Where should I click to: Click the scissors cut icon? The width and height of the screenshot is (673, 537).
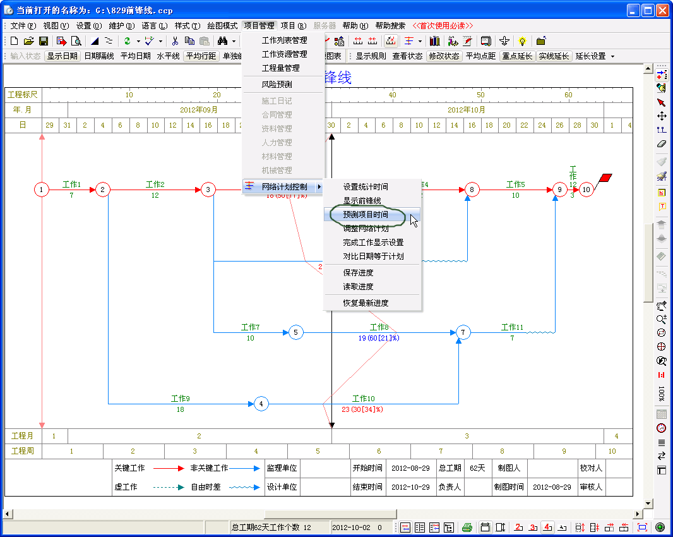[175, 41]
